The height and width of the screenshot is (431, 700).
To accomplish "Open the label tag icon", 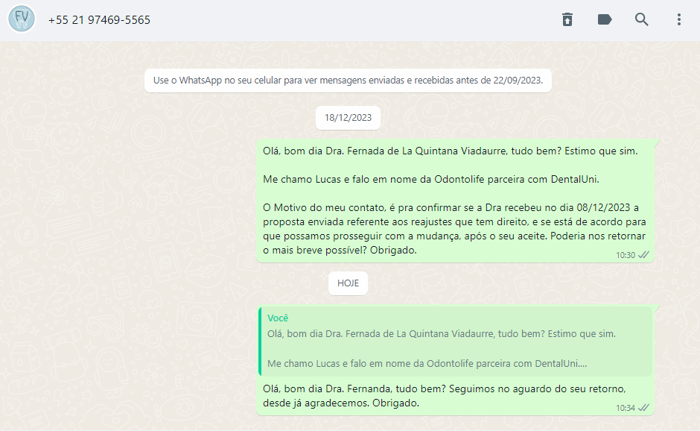I will (605, 19).
